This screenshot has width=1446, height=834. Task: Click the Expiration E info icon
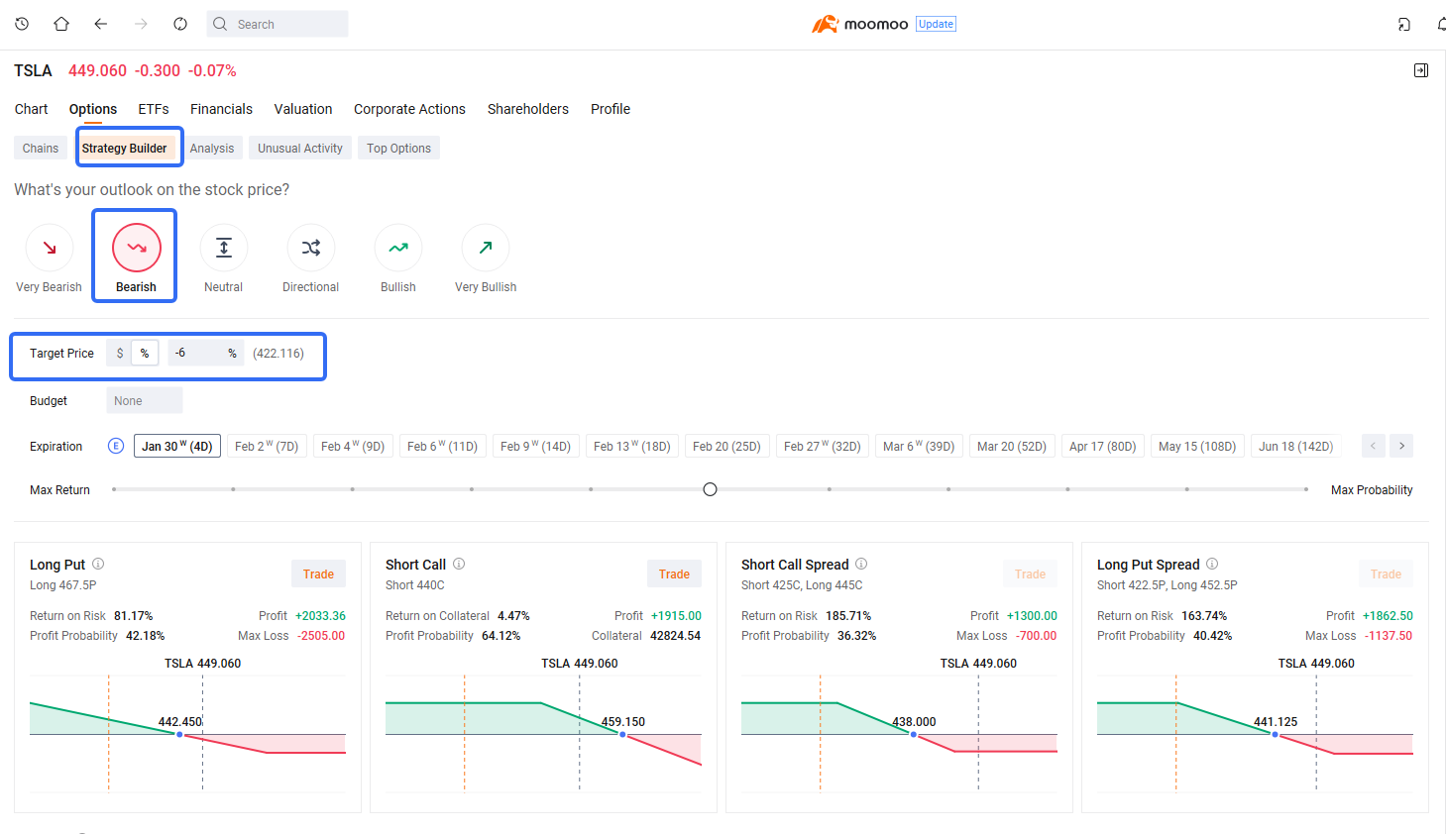click(x=116, y=446)
